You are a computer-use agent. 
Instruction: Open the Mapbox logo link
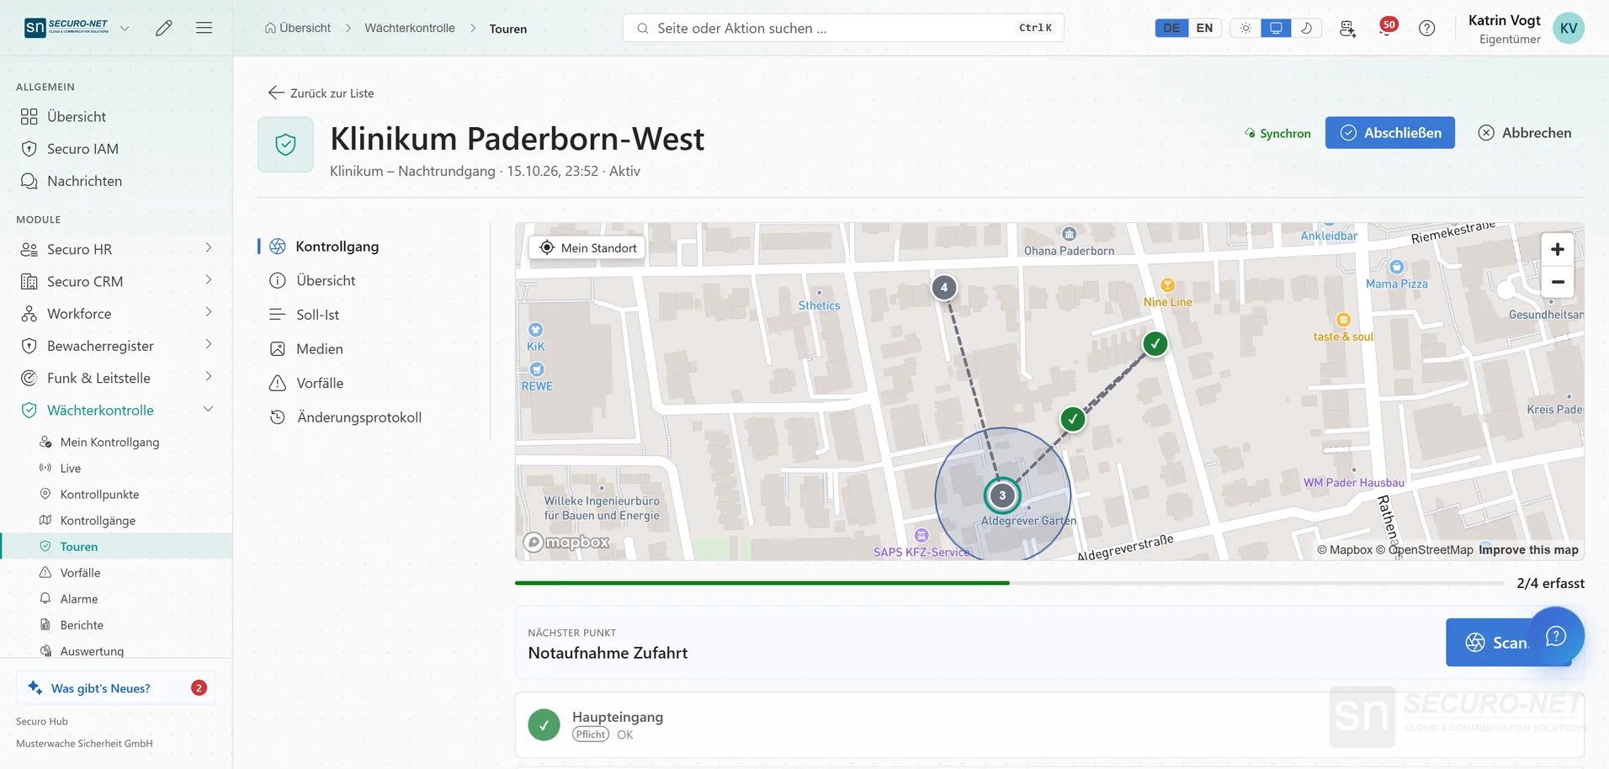tap(566, 543)
